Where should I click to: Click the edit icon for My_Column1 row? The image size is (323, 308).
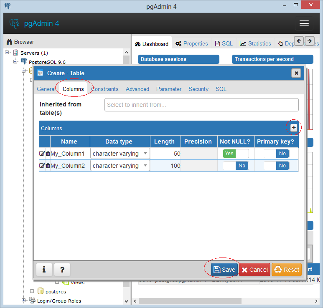click(42, 154)
